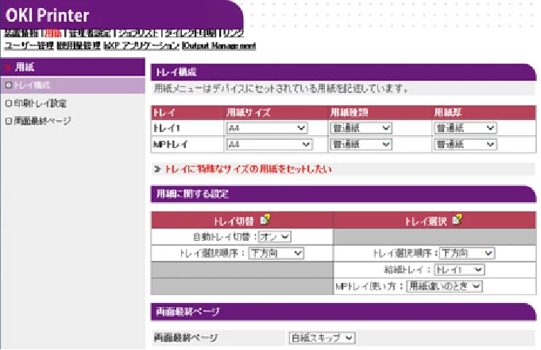Click 用紙種類 column header
Viewport: 541px width, 350px height.
tap(350, 113)
